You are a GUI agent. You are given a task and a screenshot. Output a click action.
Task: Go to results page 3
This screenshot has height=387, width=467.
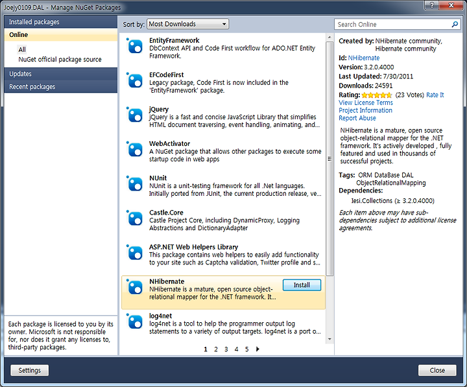[x=226, y=349]
